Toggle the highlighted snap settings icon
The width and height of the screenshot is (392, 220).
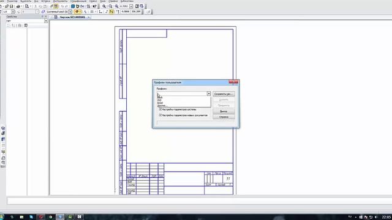[77, 12]
